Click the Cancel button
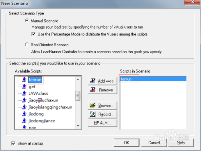The height and width of the screenshot is (151, 201). coord(154,143)
